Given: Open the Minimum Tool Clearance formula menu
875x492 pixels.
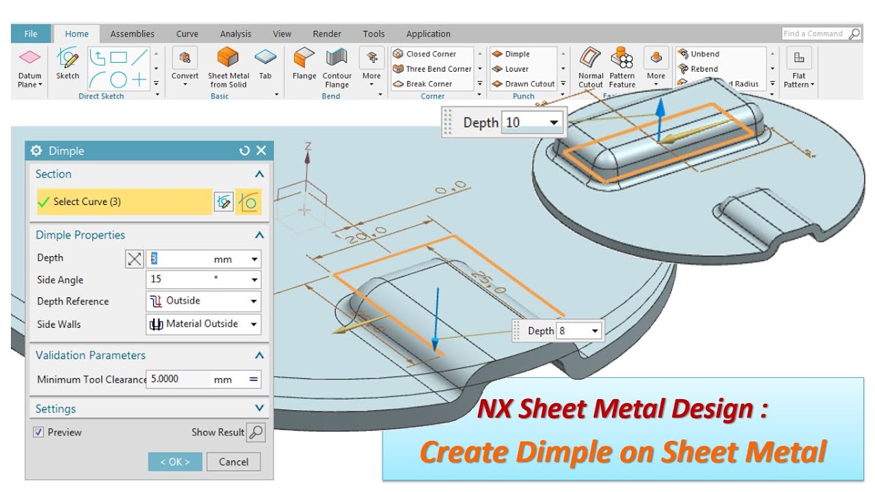Looking at the screenshot, I should (254, 379).
